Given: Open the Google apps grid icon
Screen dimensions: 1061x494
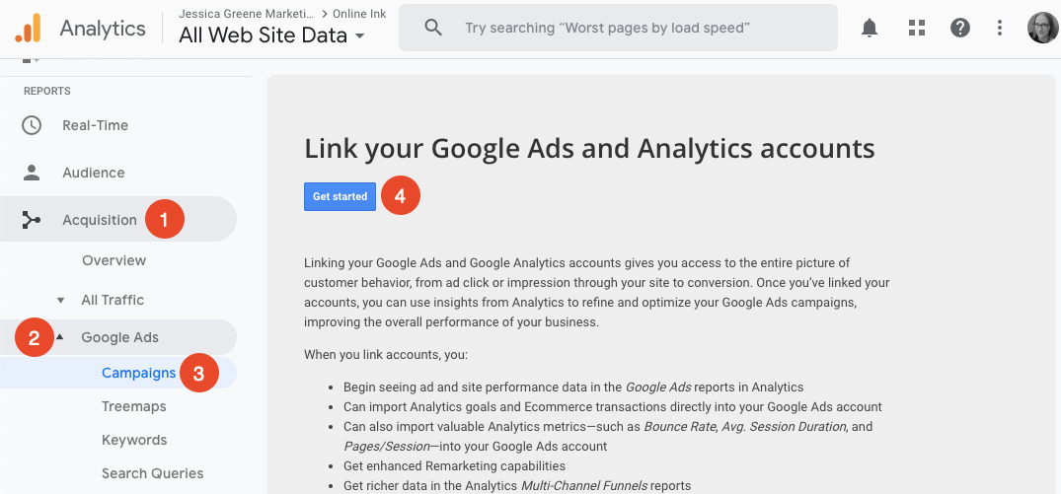Looking at the screenshot, I should click(x=916, y=28).
